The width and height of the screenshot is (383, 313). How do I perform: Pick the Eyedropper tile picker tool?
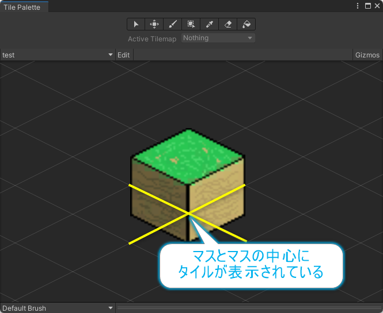tap(209, 24)
